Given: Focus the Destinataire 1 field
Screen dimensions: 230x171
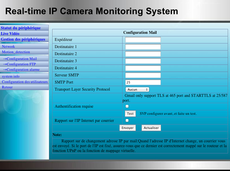Looking at the screenshot, I should [x=143, y=47].
